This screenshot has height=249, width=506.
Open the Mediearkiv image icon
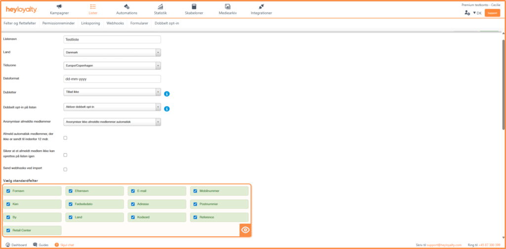(x=228, y=6)
